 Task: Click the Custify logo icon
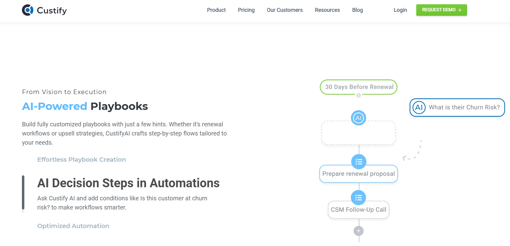click(x=28, y=10)
